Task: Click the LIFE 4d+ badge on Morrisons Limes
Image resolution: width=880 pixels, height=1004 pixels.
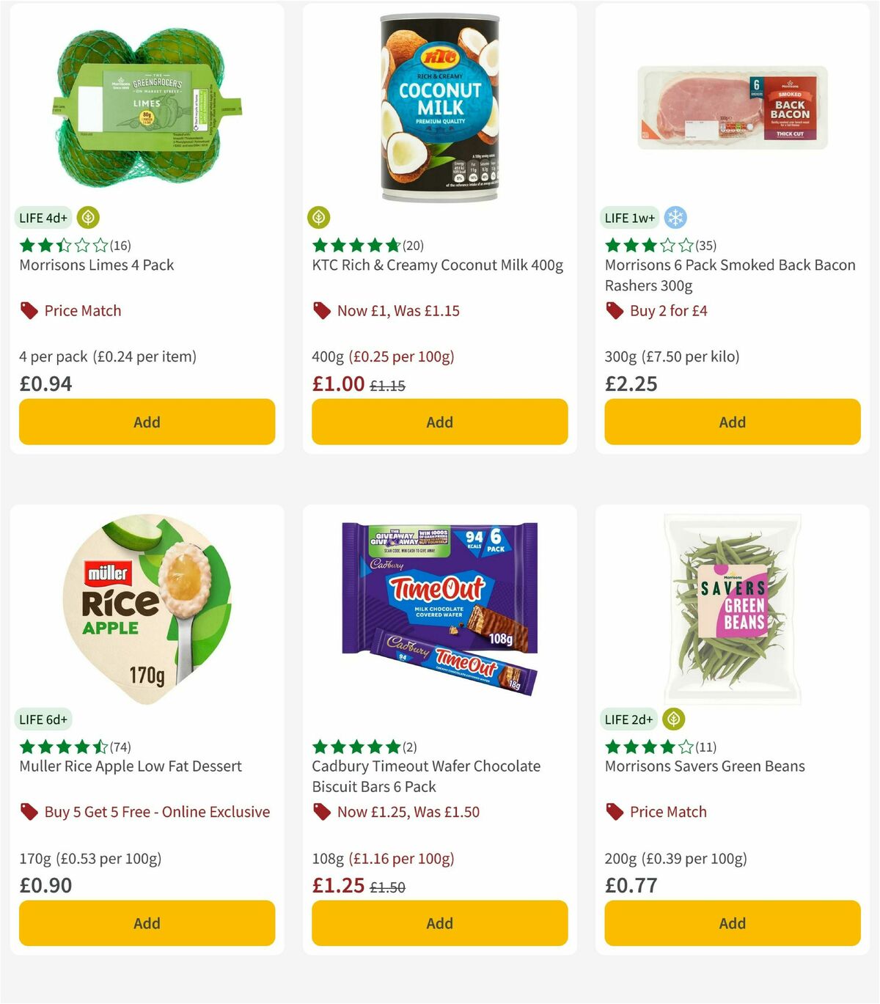Action: [x=42, y=217]
